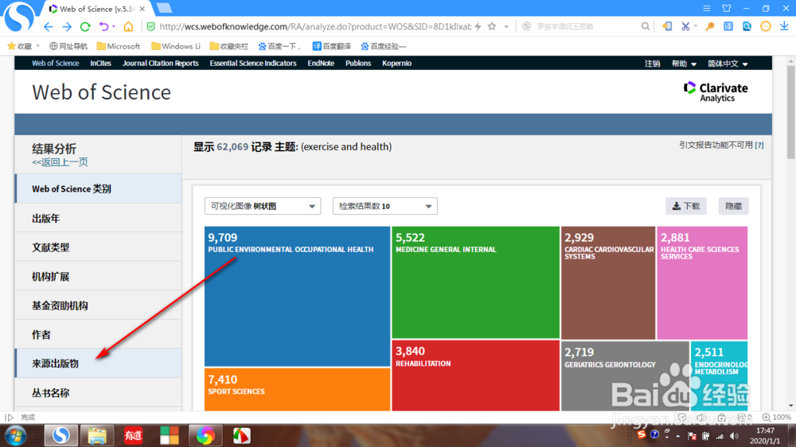Screen dimensions: 796x447
Task: Select 作者 in the sidebar
Action: click(98, 334)
